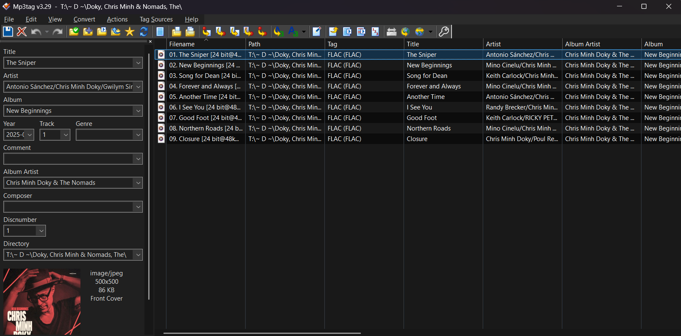
Task: Expand the Title field dropdown
Action: (x=138, y=63)
